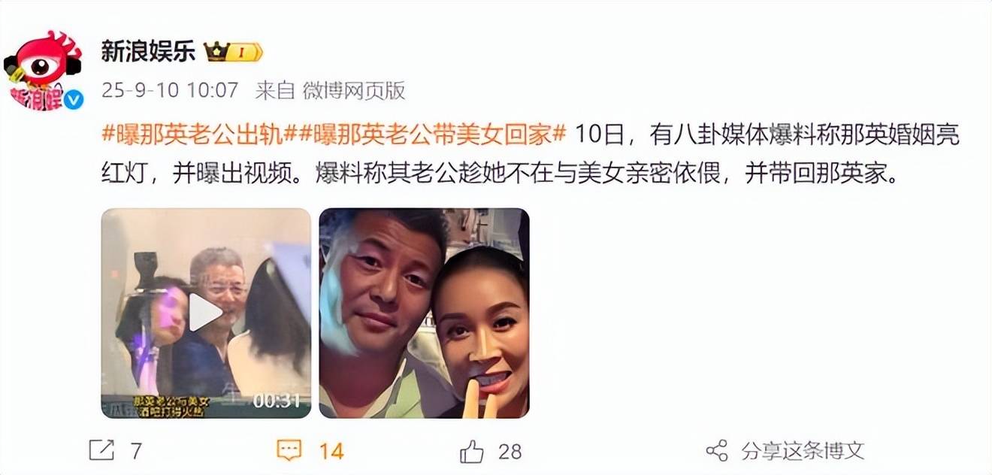
Task: Click the post timestamp 25-9-10 10:07
Action: 170,91
